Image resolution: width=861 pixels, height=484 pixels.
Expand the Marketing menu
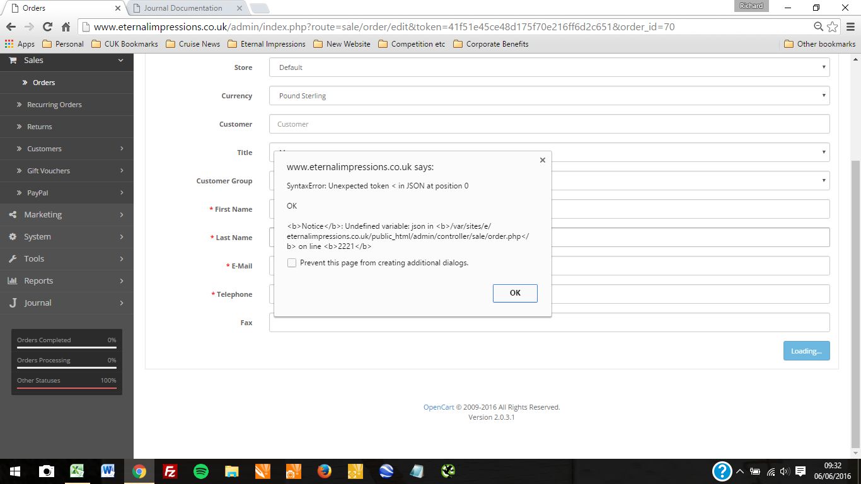point(67,215)
